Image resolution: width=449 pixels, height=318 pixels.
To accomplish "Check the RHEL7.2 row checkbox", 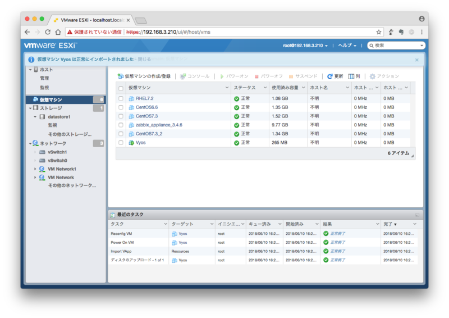I will (x=121, y=98).
